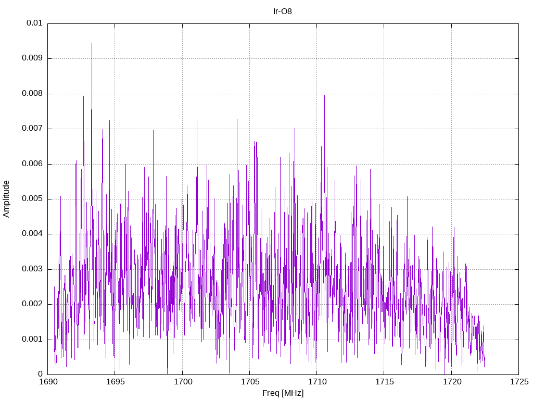533x400 pixels.
Task: Select the Amplitude y-axis label
Action: click(6, 199)
